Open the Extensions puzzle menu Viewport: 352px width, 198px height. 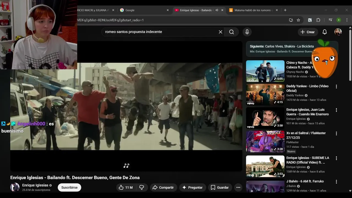[318, 20]
